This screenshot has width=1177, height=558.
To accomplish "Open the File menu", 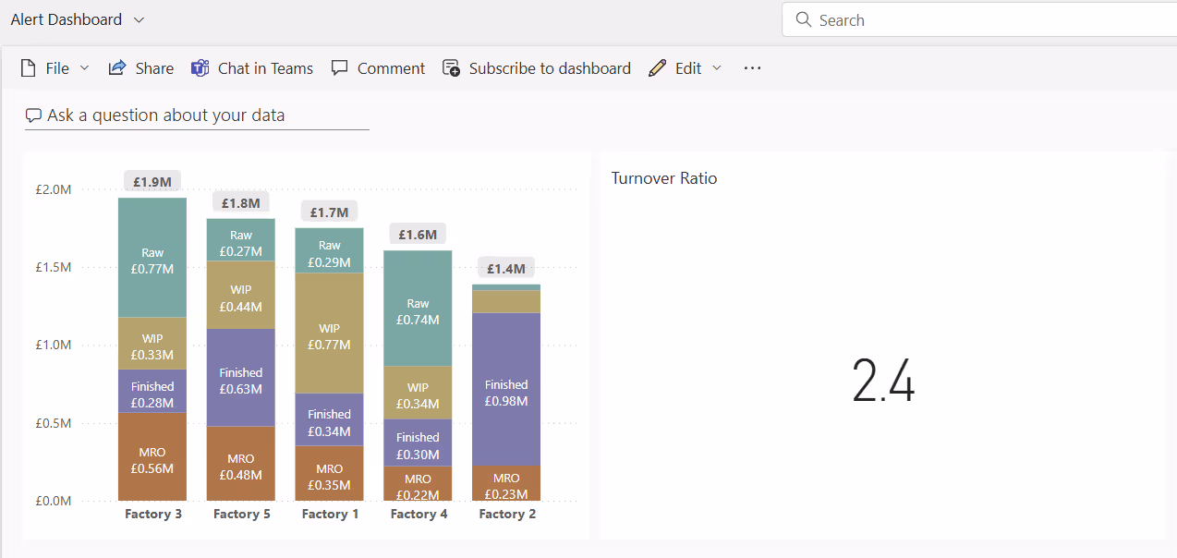I will (55, 68).
